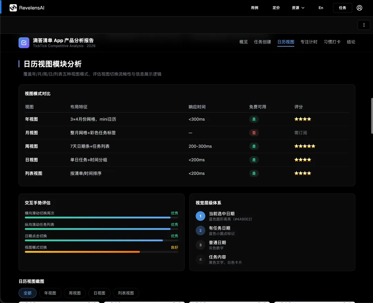373x303 pixels.
Task: Click the 横向滑动切换周次 progress bar
Action: click(x=101, y=218)
